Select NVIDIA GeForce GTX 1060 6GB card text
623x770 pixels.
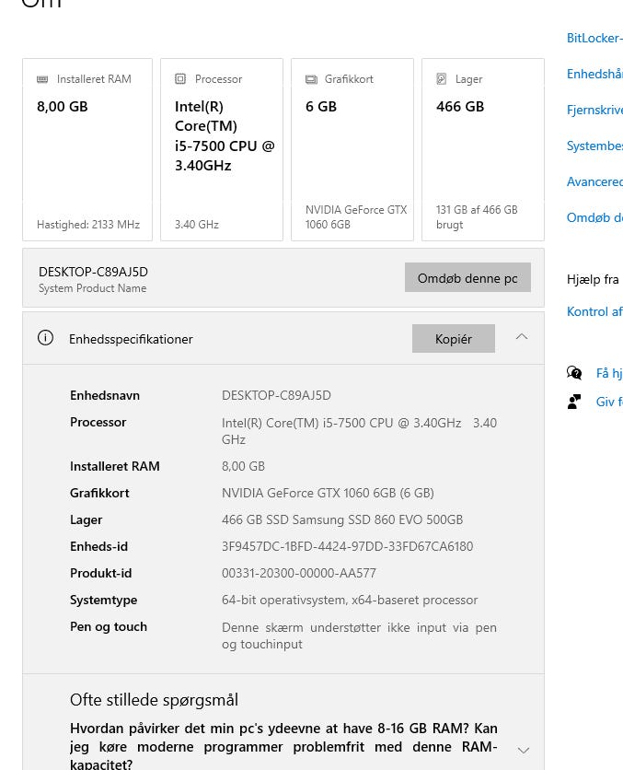(356, 217)
